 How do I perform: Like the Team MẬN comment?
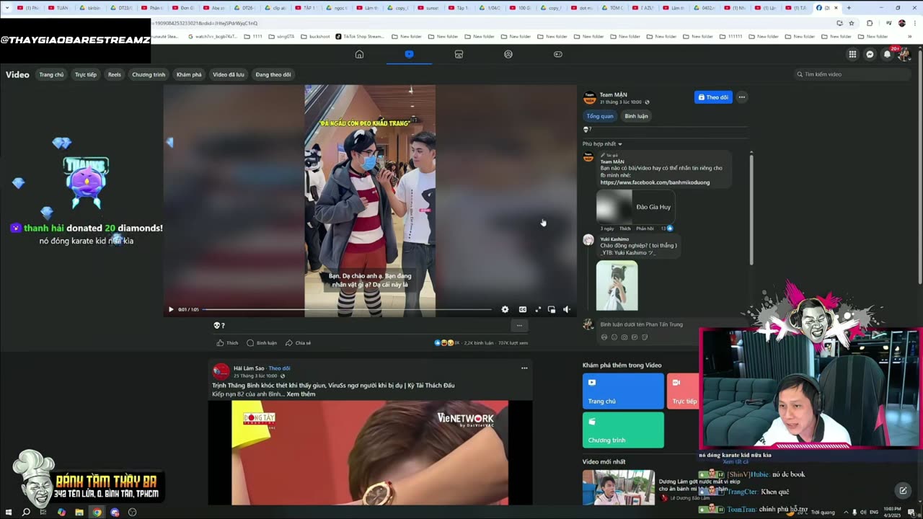(624, 229)
